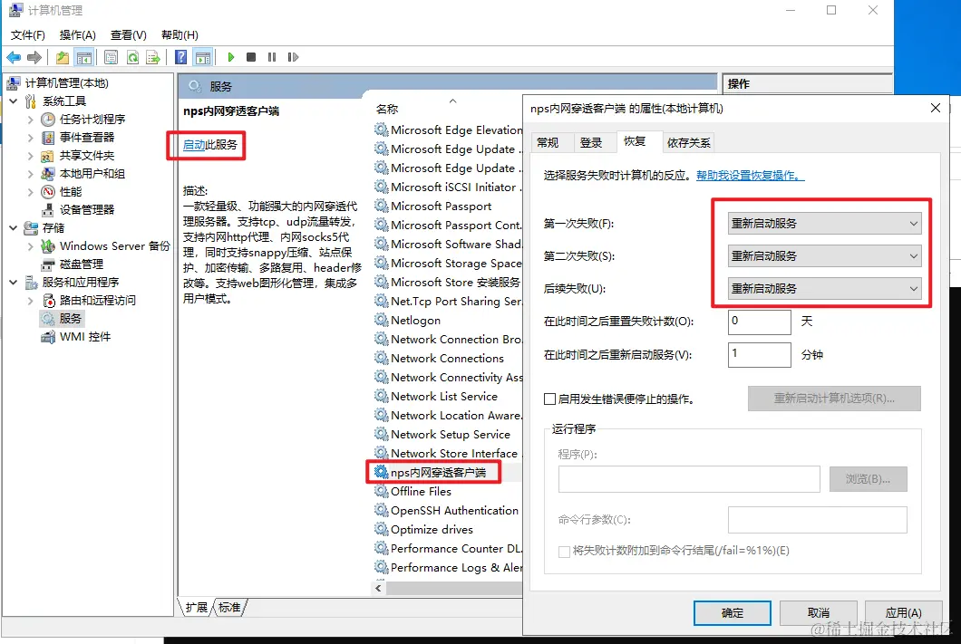Screen dimensions: 961x644
Task: Open the 操作(A) menu
Action: (x=78, y=35)
